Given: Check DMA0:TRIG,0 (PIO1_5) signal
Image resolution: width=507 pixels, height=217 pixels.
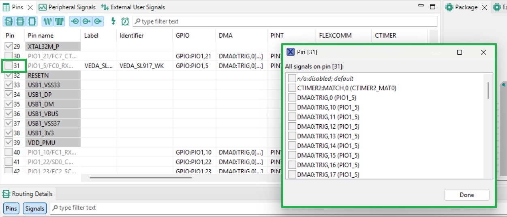Looking at the screenshot, I should 292,98.
